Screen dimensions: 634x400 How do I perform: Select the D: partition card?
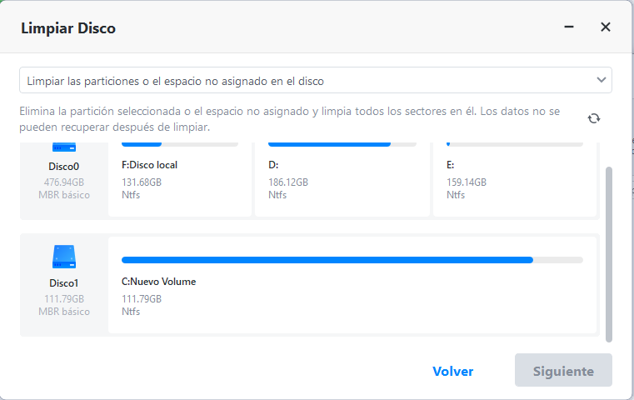click(342, 179)
